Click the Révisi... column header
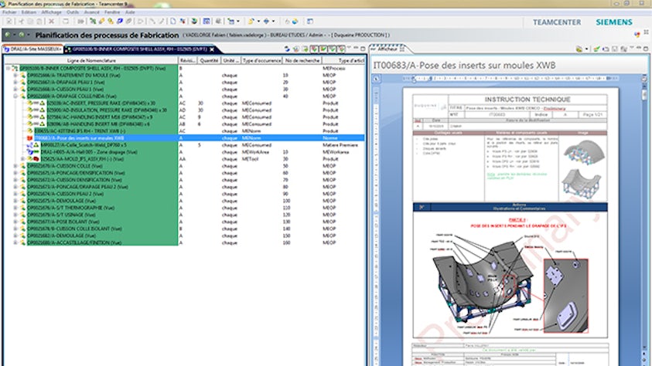This screenshot has width=652, height=366. click(x=187, y=60)
